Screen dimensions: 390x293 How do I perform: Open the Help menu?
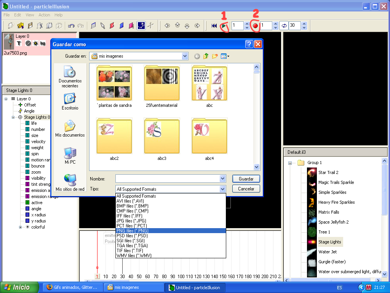58,15
